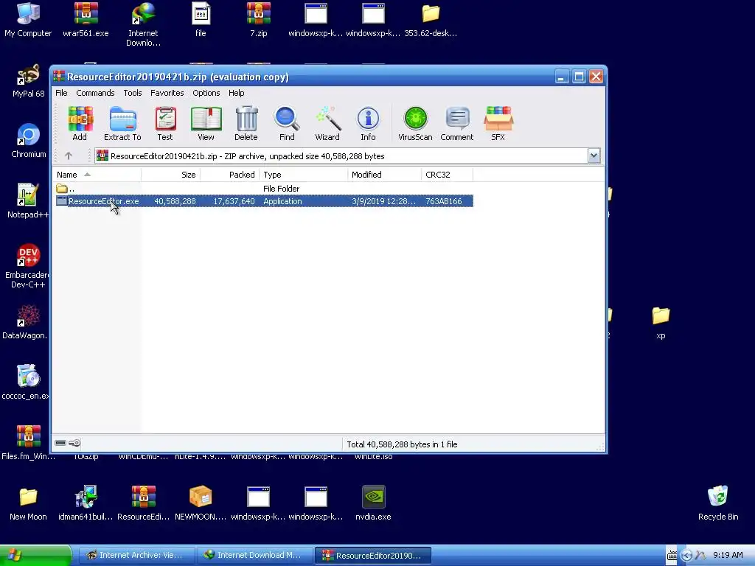Select the parent folder '..' row

264,189
